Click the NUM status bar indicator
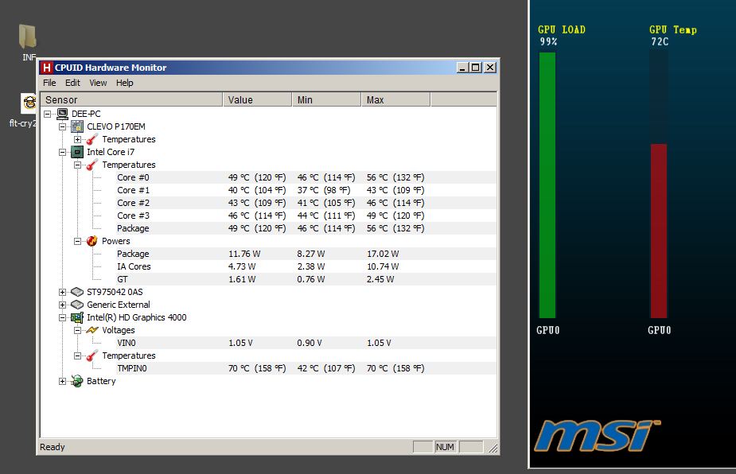The image size is (736, 474). coord(445,447)
